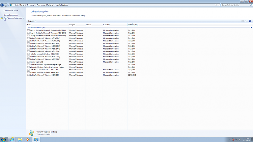Expand the arrow after Programs breadcrumb

[x=35, y=5]
